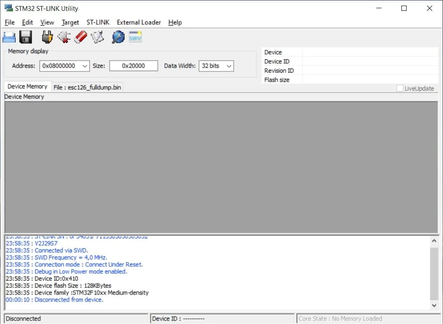Click the Program verify toolbar icon

pos(98,37)
